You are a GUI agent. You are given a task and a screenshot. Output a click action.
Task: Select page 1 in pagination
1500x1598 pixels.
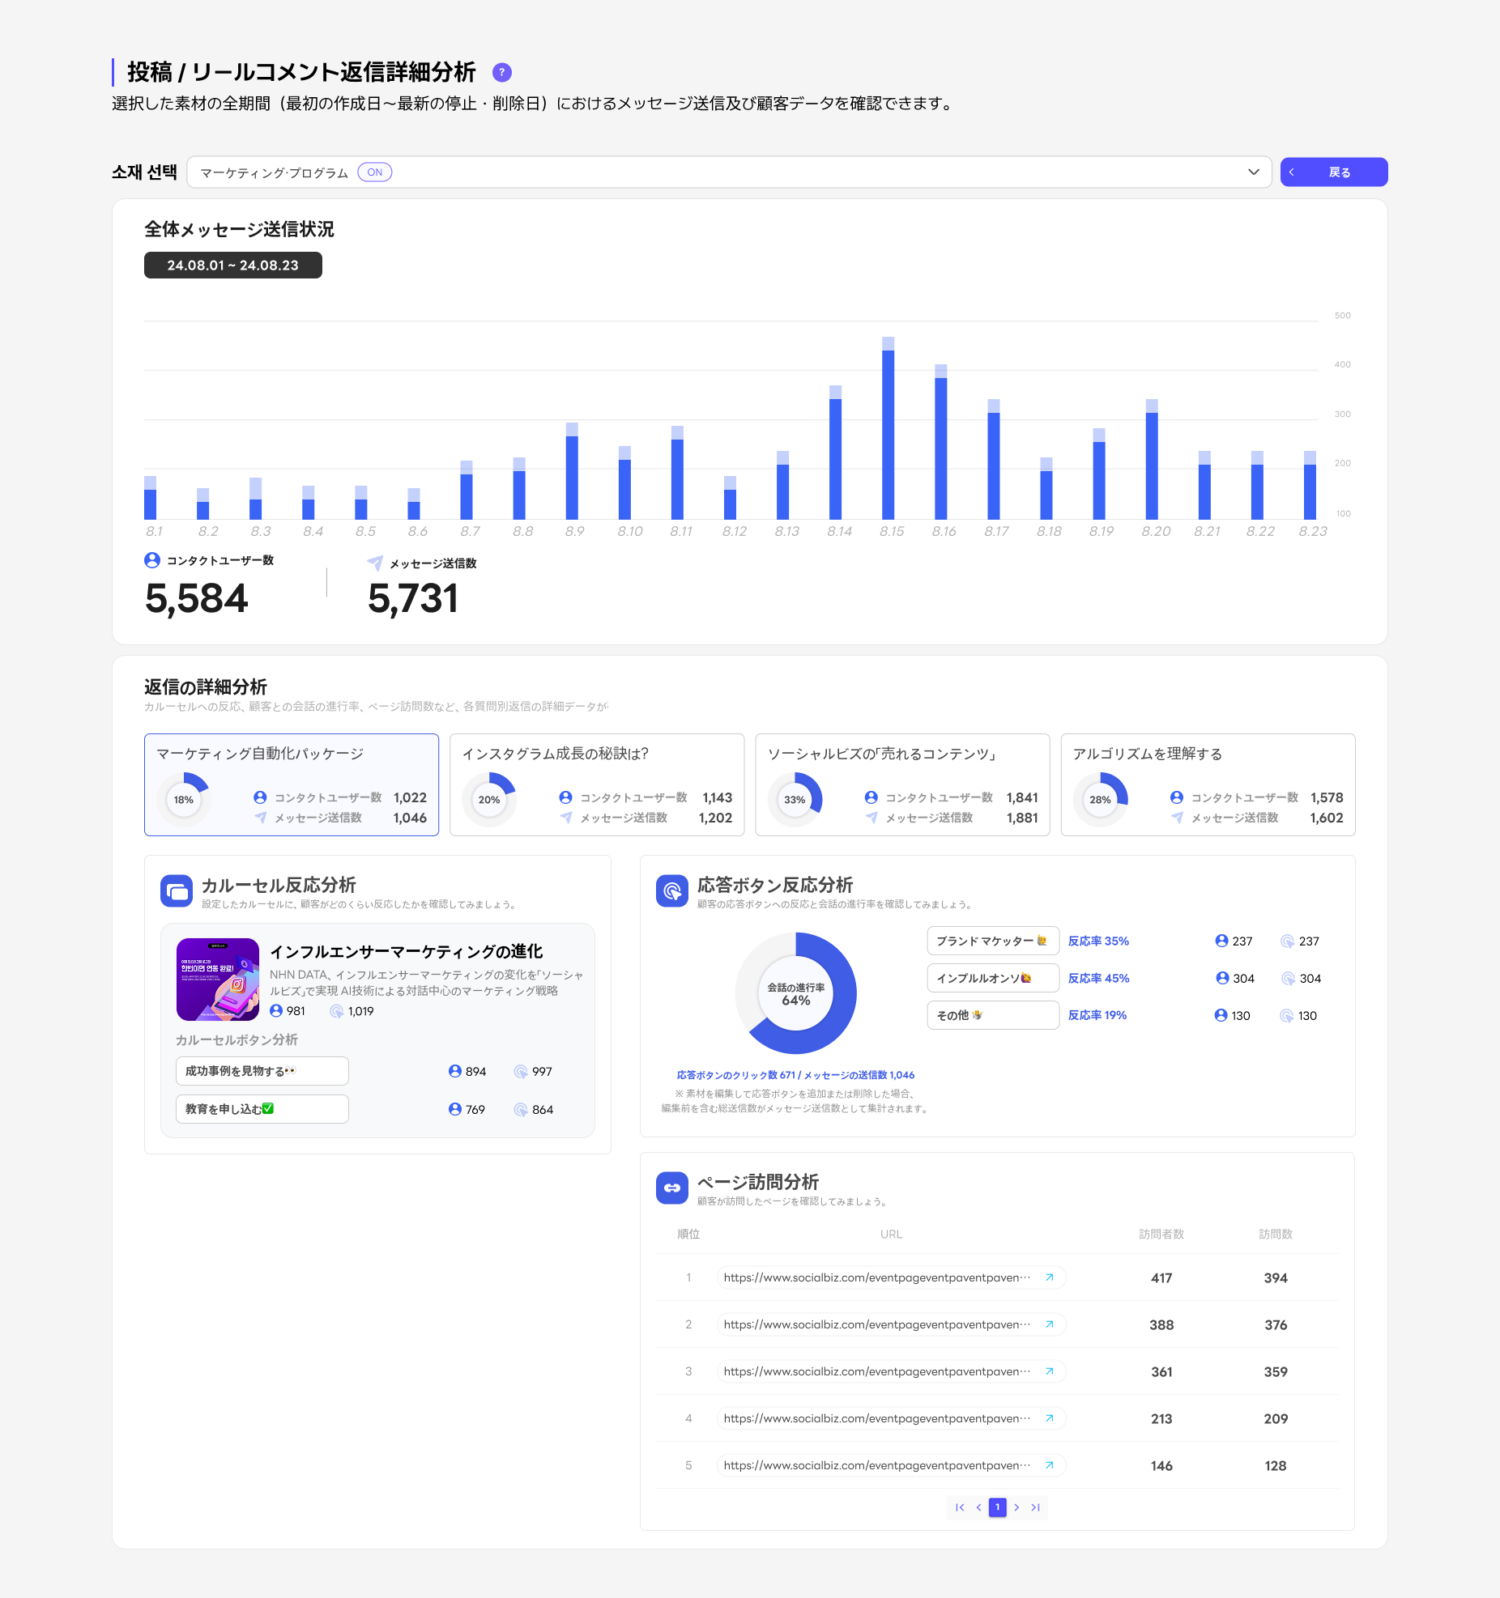tap(997, 1507)
